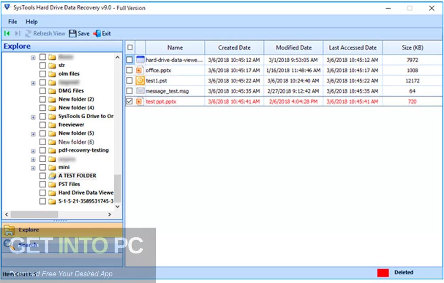444x283 pixels.
Task: Click the A TEST FOLDER open-folder icon
Action: coord(52,176)
